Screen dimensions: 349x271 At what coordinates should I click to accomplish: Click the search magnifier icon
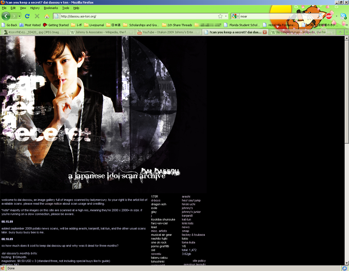(319, 16)
